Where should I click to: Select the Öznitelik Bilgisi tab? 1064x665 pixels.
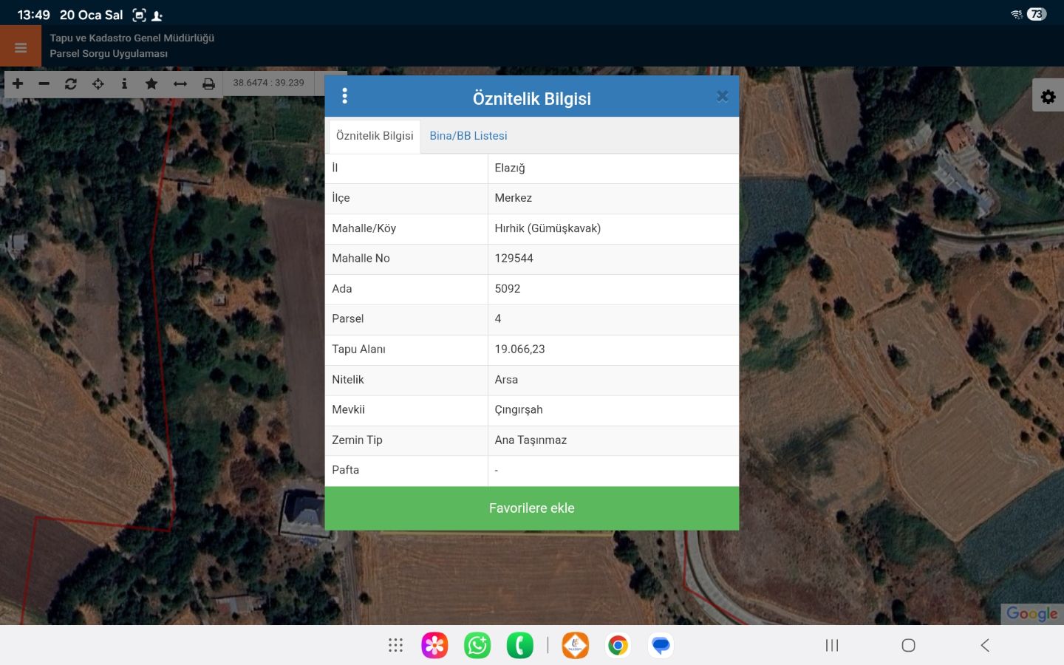(375, 136)
